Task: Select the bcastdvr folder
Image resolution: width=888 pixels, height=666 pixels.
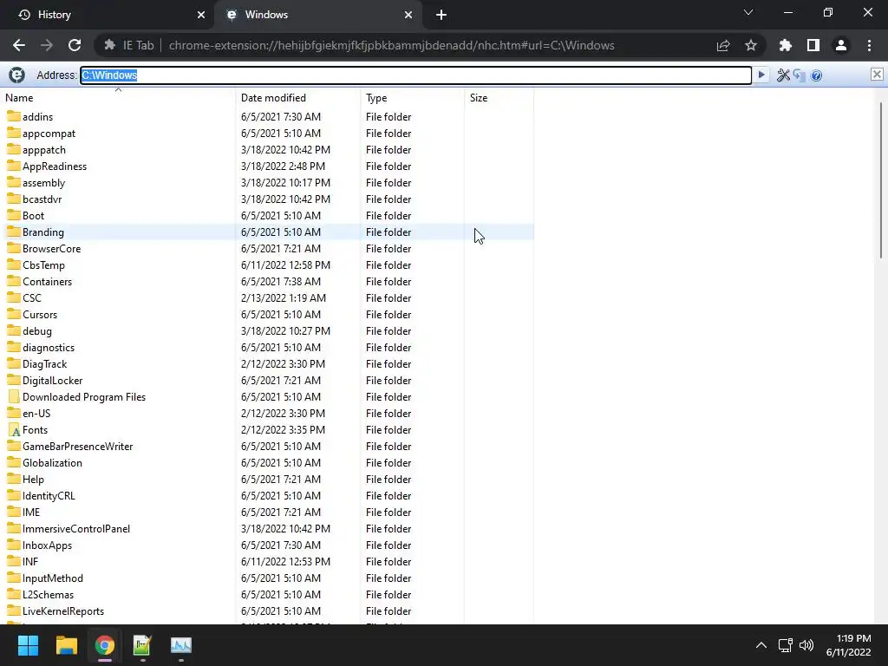Action: [42, 199]
